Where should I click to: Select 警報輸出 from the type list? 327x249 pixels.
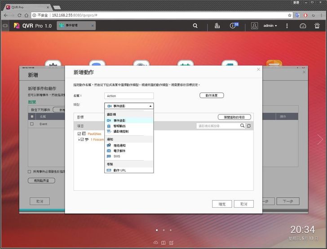(119, 126)
